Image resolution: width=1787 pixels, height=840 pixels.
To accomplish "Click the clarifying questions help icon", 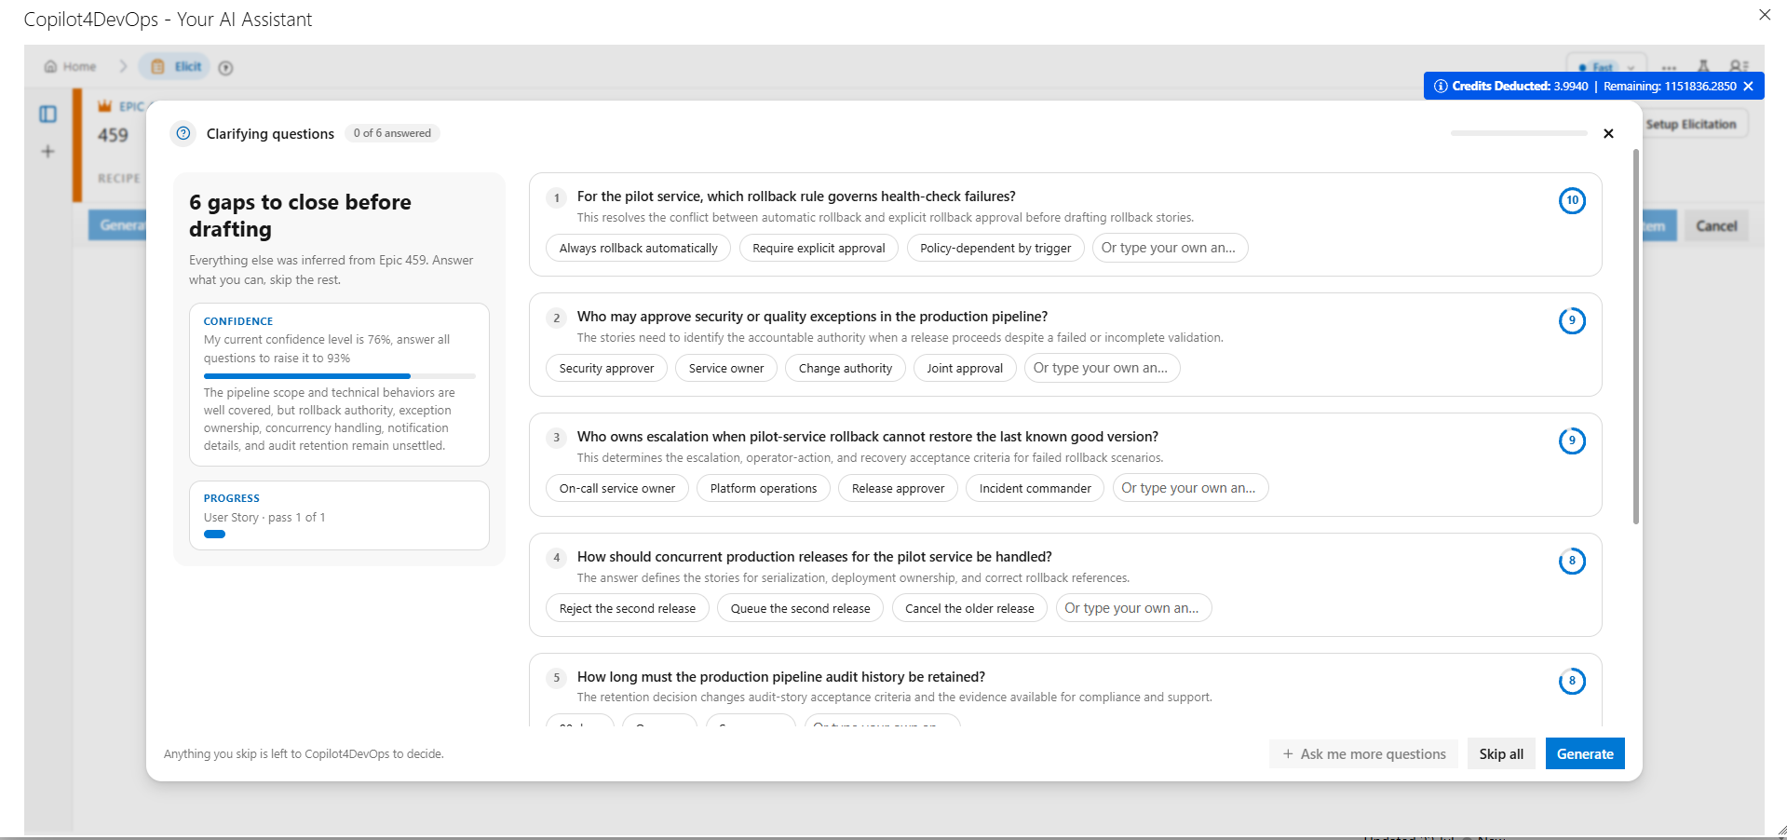I will click(x=183, y=133).
